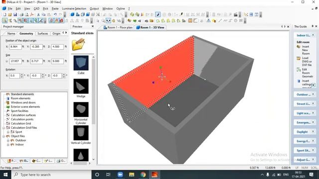Open dropdown arrow below Insert ceilings
Screen dimensions: 319x179
[x=314, y=85]
